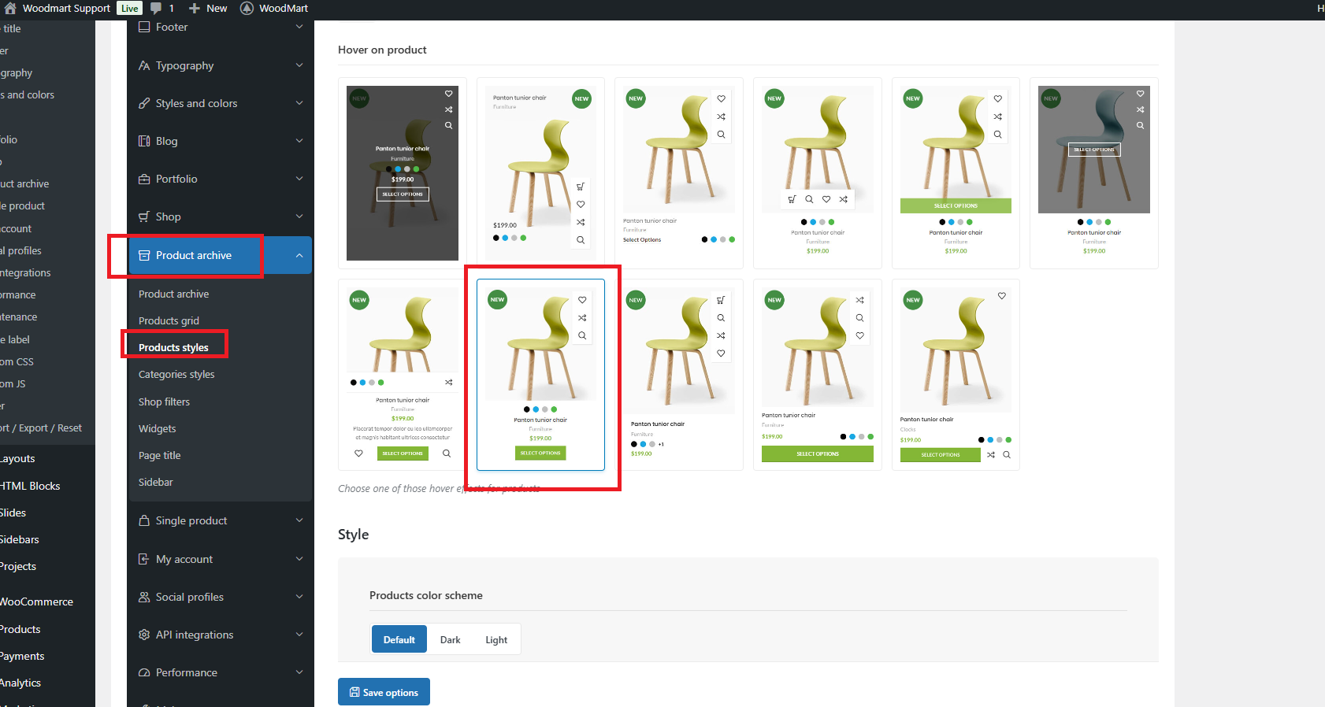Open the Sidebar sub-item

(155, 482)
